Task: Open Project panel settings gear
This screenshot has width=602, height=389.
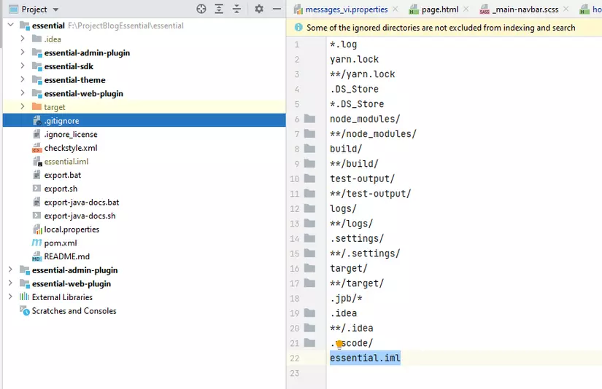Action: click(259, 9)
